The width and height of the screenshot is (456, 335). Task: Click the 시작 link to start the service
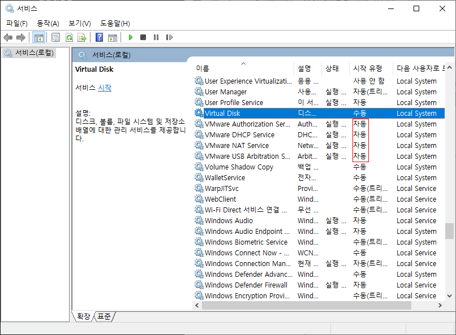(x=105, y=88)
